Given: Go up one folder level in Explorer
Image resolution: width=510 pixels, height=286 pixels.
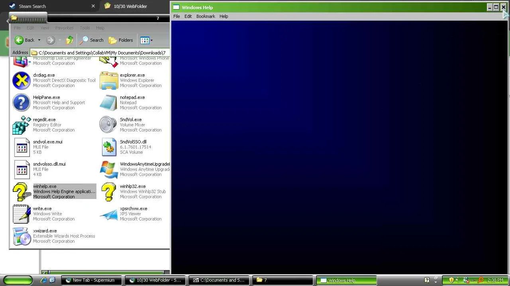Looking at the screenshot, I should tap(70, 40).
